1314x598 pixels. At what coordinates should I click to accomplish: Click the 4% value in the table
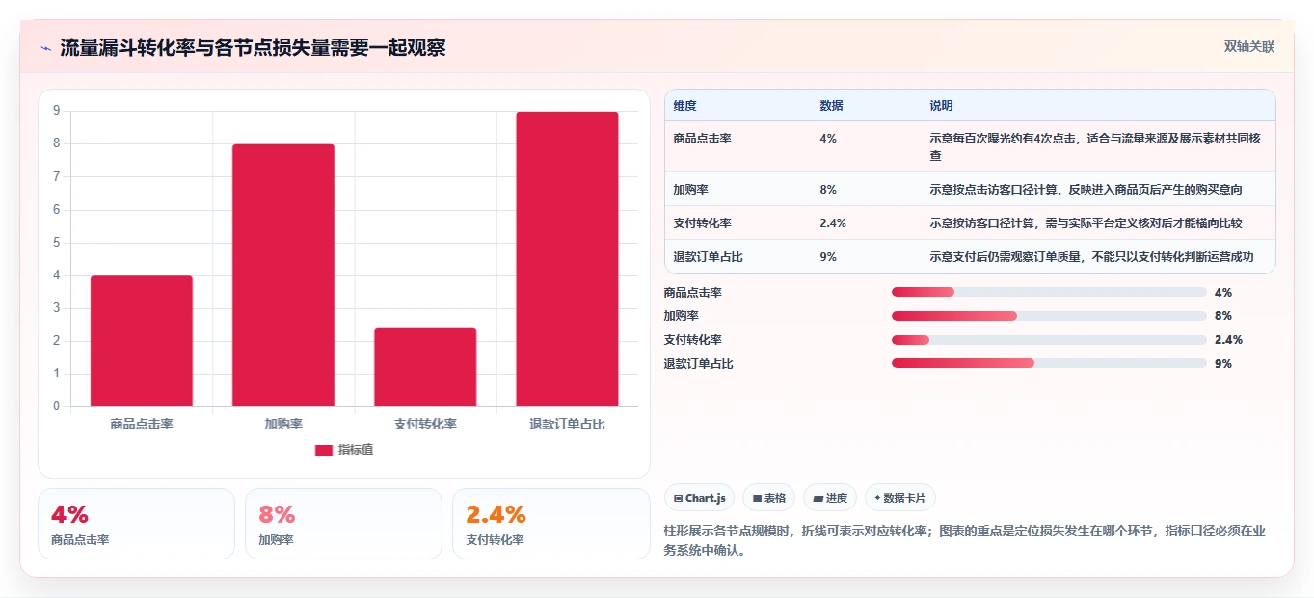[x=828, y=139]
